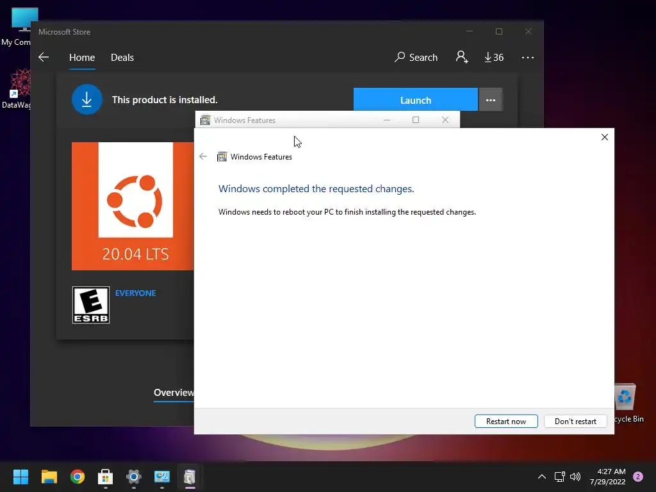Navigate back in Microsoft Store
This screenshot has height=492, width=656.
(x=44, y=57)
